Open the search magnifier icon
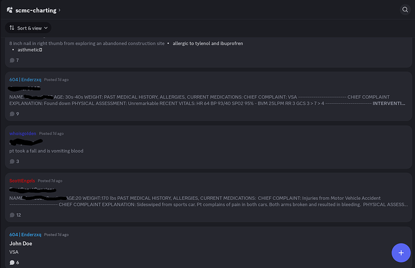 pyautogui.click(x=405, y=10)
